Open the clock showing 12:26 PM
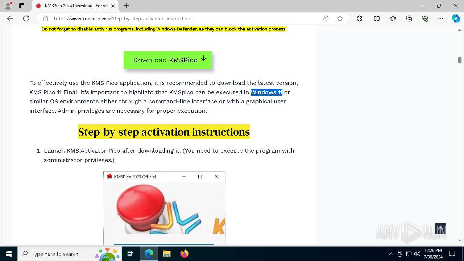The width and height of the screenshot is (464, 261). (433, 254)
